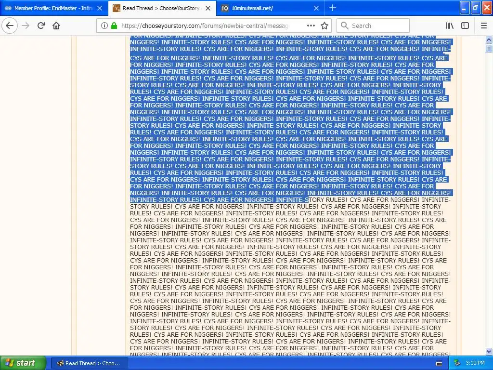Open a new tab with plus
Screen dimensions: 493x370
332,8
